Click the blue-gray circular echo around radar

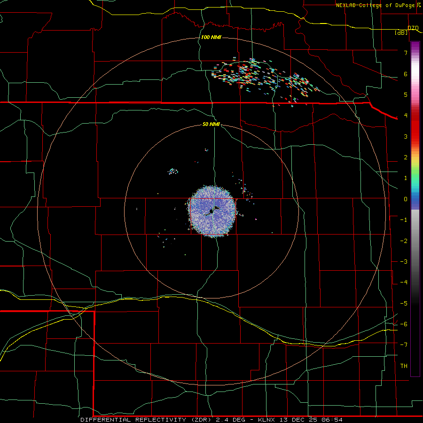pyautogui.click(x=212, y=211)
